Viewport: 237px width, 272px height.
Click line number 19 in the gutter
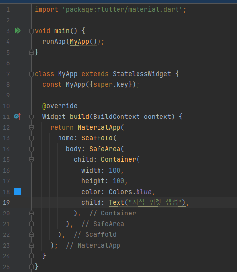[6, 202]
